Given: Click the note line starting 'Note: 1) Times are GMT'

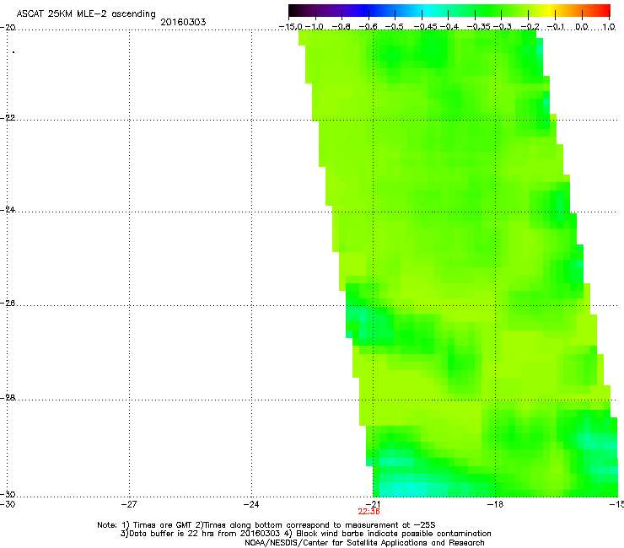Looking at the screenshot, I should [266, 525].
